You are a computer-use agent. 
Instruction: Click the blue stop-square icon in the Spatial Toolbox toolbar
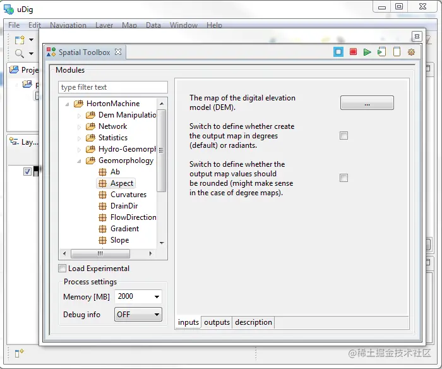point(338,52)
